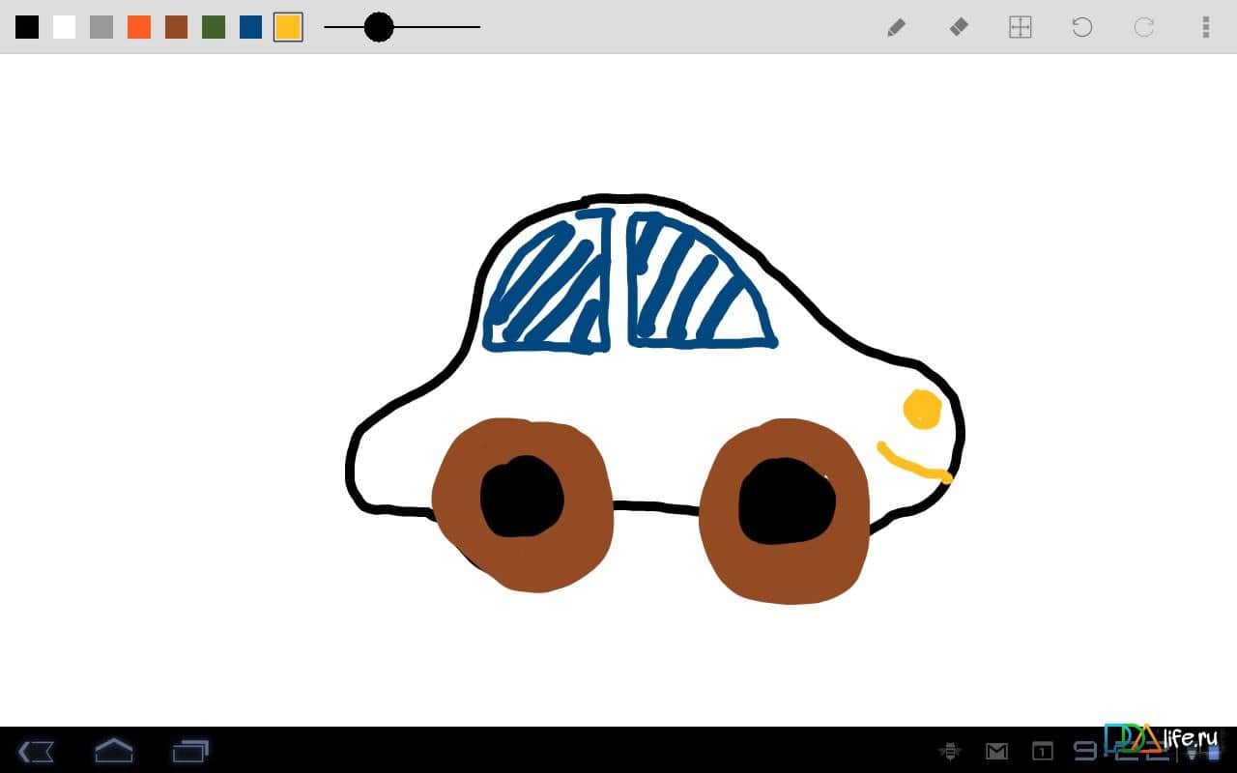
Task: Open the recent apps switcher
Action: (x=190, y=750)
